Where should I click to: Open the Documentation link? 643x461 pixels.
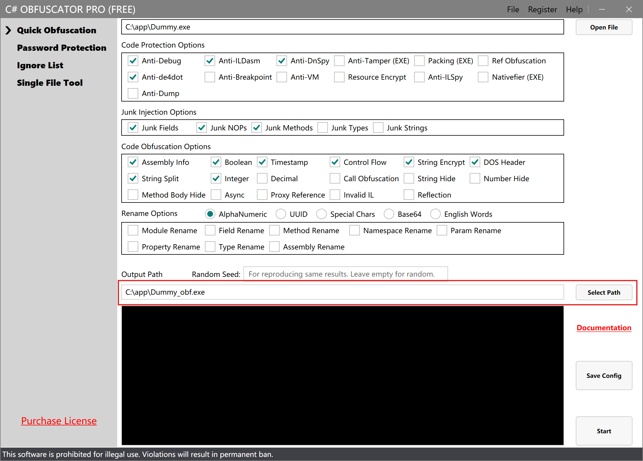click(604, 328)
